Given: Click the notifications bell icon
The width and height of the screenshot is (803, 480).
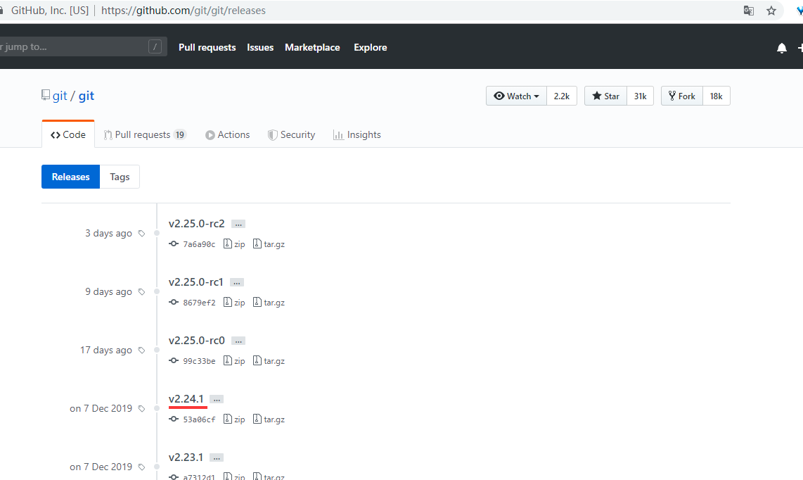Looking at the screenshot, I should 781,48.
